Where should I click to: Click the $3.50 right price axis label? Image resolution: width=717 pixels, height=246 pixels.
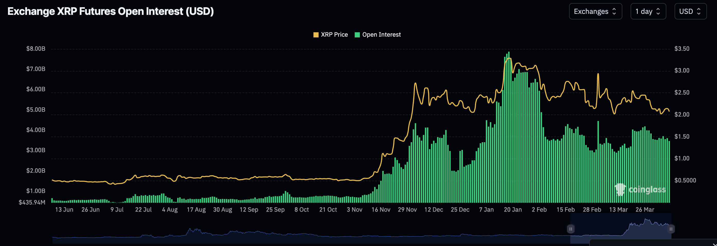[682, 49]
